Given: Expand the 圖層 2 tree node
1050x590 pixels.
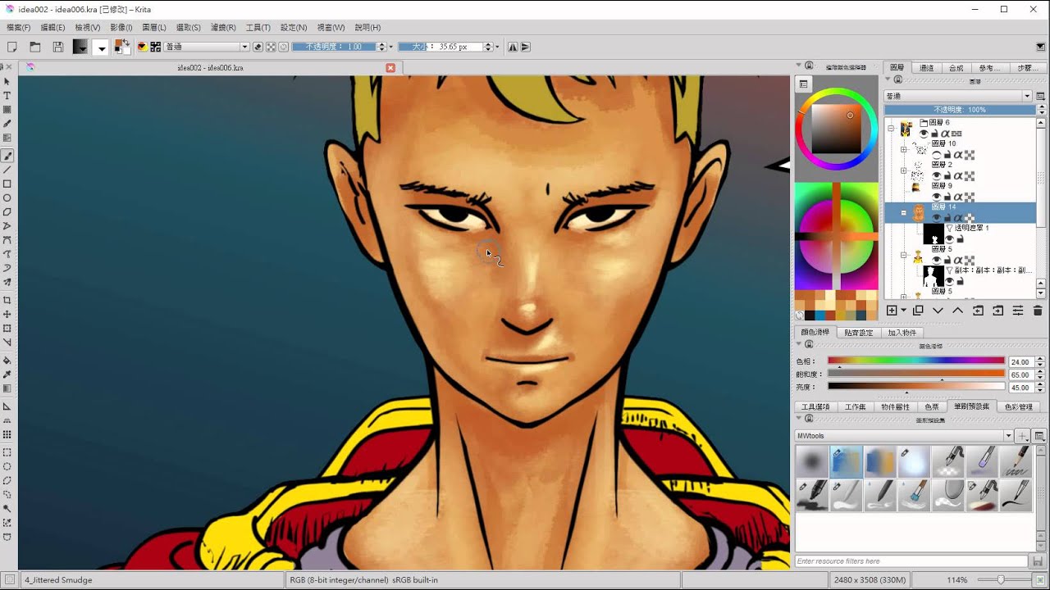Looking at the screenshot, I should click(x=904, y=170).
